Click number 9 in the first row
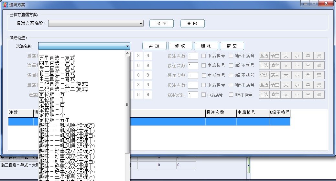Image resolution: width=336 pixels, height=181 pixels. [x=148, y=56]
